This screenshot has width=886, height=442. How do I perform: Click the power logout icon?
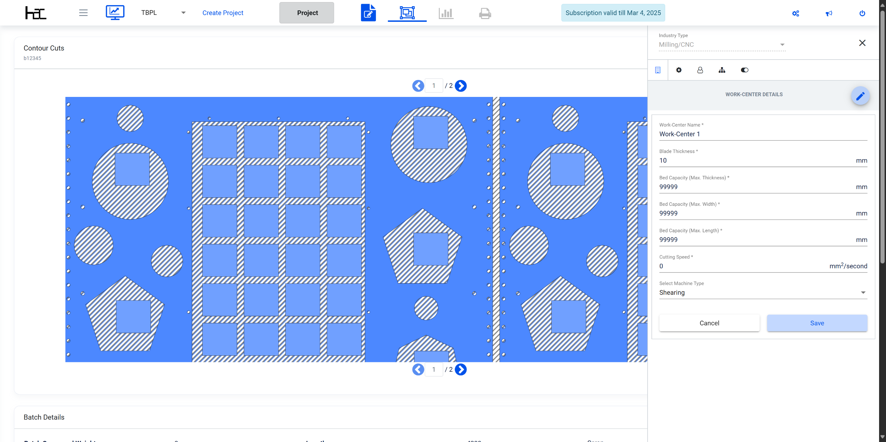862,13
